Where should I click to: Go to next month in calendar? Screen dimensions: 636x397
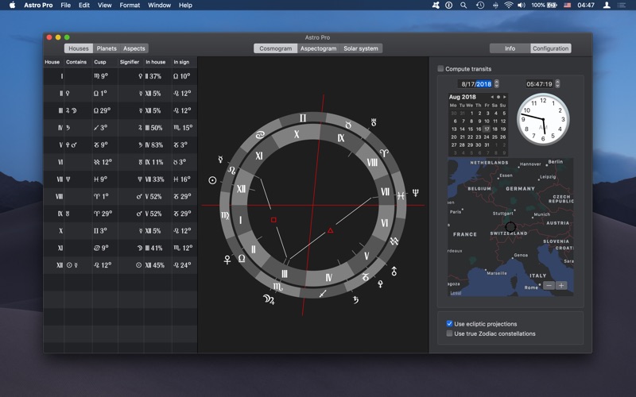506,97
